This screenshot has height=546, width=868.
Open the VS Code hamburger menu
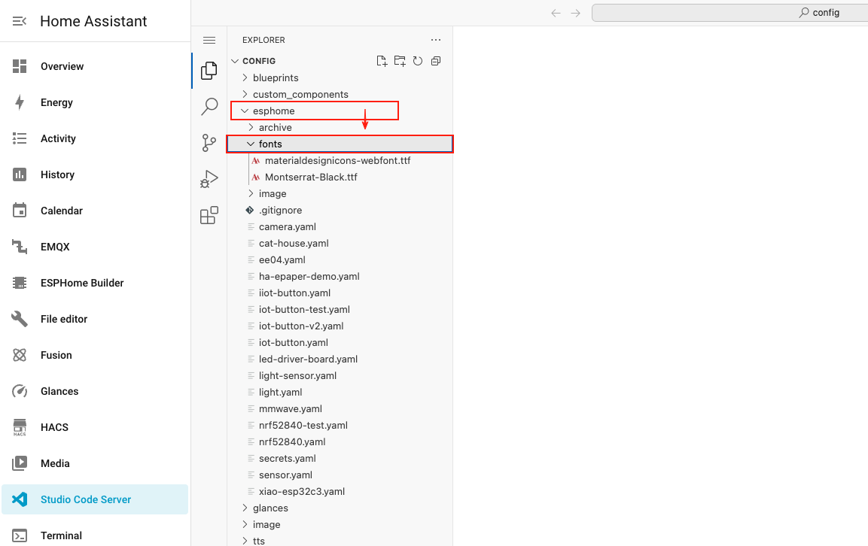point(209,40)
